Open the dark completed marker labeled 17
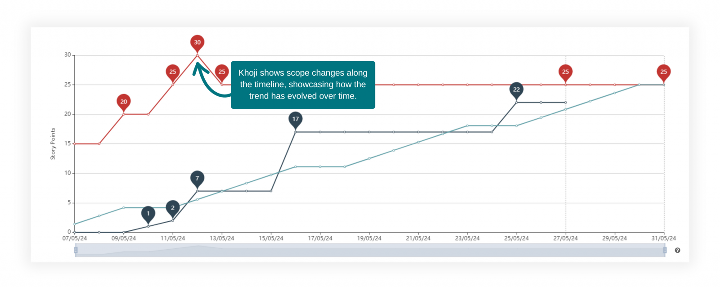 (x=295, y=119)
